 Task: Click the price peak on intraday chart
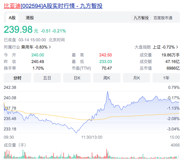tap(108, 92)
